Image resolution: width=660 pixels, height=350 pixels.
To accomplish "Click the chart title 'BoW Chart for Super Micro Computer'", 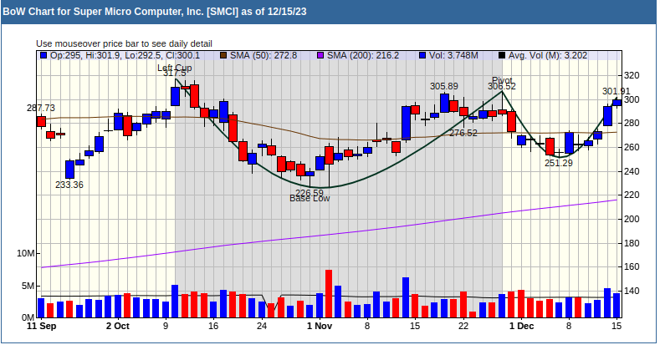I will [155, 12].
